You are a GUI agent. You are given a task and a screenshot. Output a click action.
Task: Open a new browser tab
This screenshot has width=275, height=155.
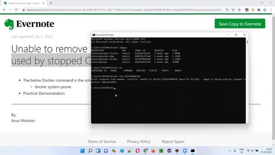51,3
